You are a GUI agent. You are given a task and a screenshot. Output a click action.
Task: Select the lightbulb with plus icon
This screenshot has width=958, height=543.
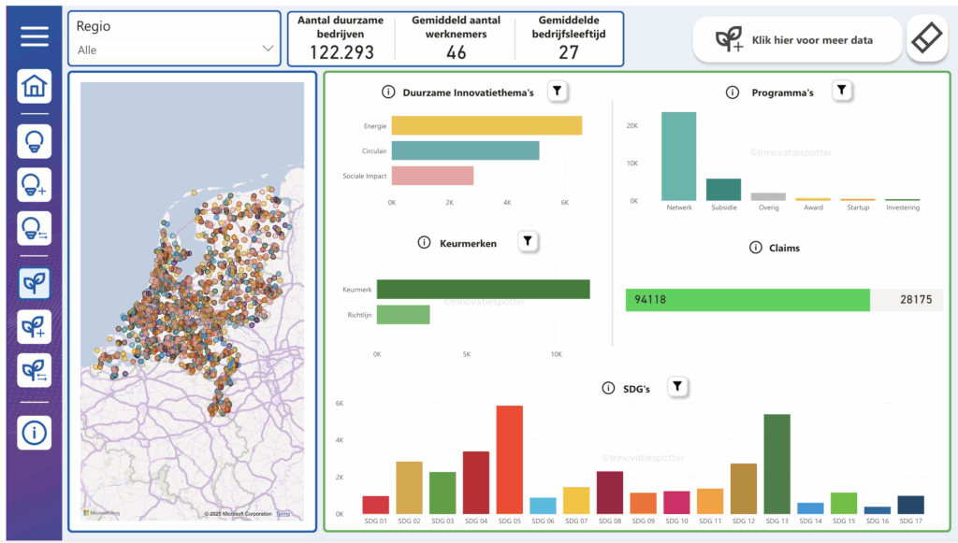click(34, 185)
